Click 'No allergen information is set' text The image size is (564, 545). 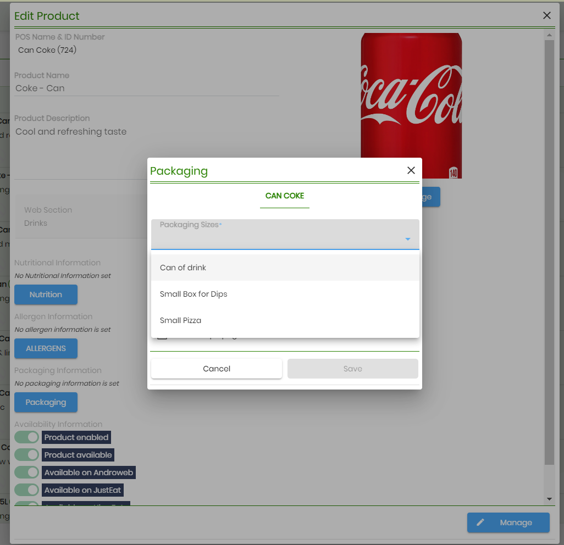pyautogui.click(x=63, y=329)
